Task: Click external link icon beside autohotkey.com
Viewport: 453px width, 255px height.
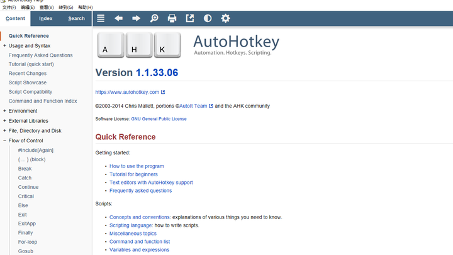Action: 163,92
